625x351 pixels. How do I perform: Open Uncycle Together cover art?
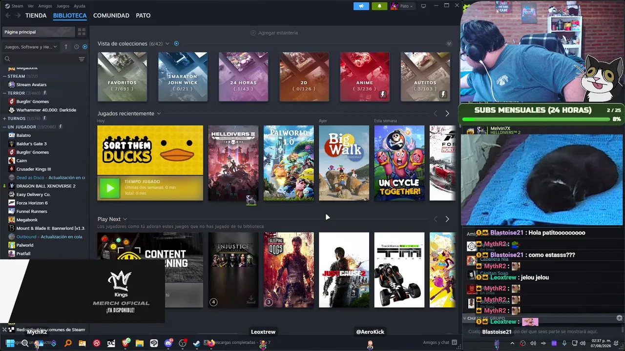point(399,163)
